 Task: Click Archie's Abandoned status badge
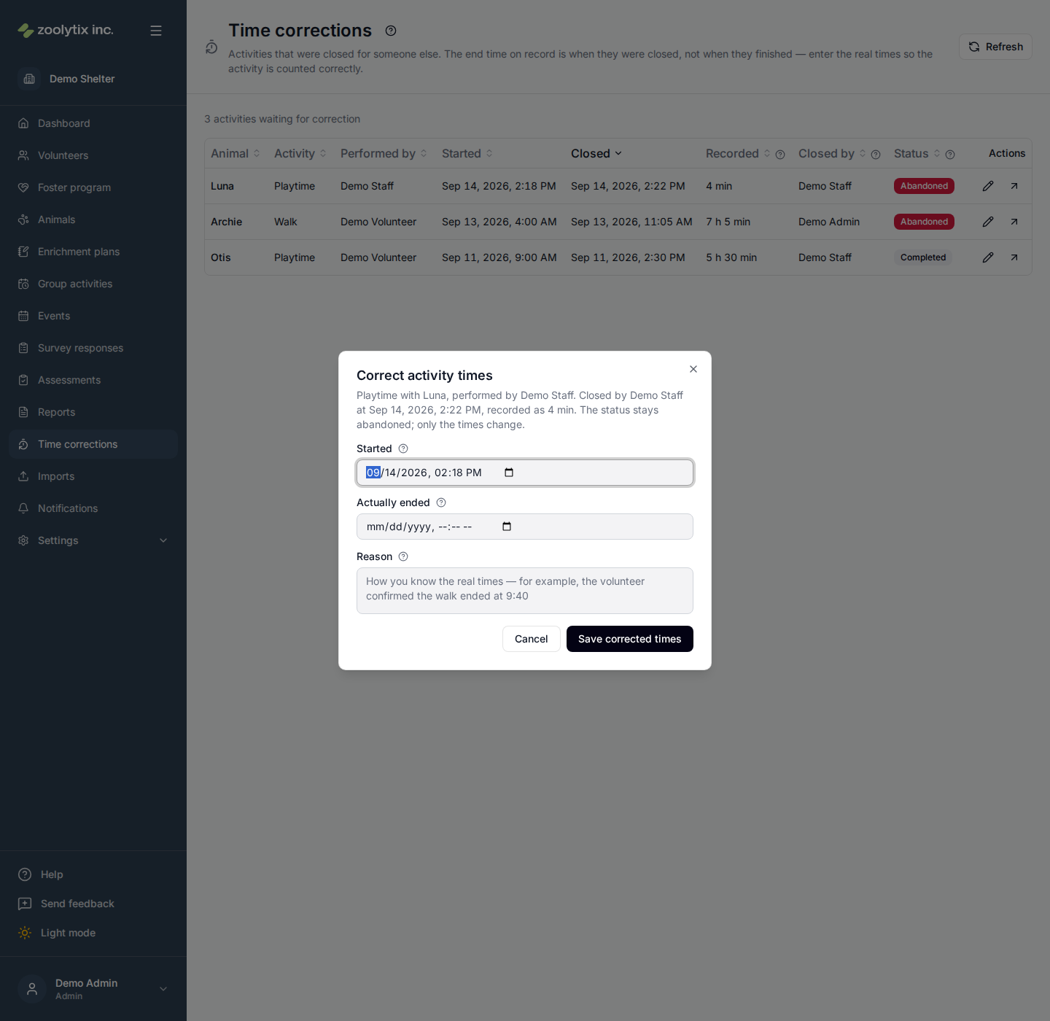pyautogui.click(x=924, y=222)
